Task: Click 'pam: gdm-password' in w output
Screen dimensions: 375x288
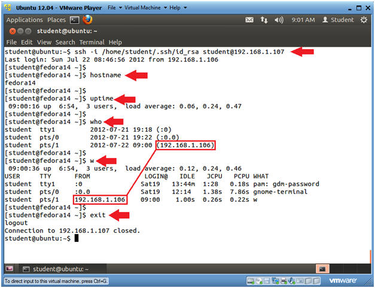Action: (x=286, y=184)
